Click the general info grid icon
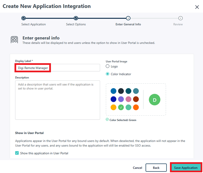 pyautogui.click(x=14, y=40)
